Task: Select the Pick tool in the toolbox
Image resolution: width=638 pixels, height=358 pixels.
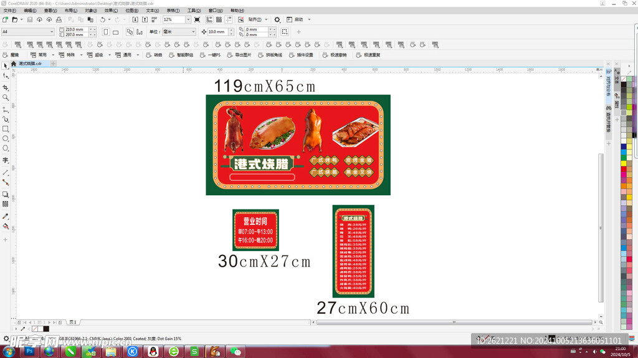Action: tap(6, 65)
